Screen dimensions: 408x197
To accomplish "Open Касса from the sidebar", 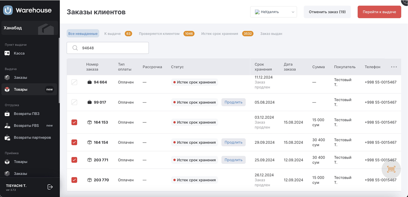I will pos(19,53).
